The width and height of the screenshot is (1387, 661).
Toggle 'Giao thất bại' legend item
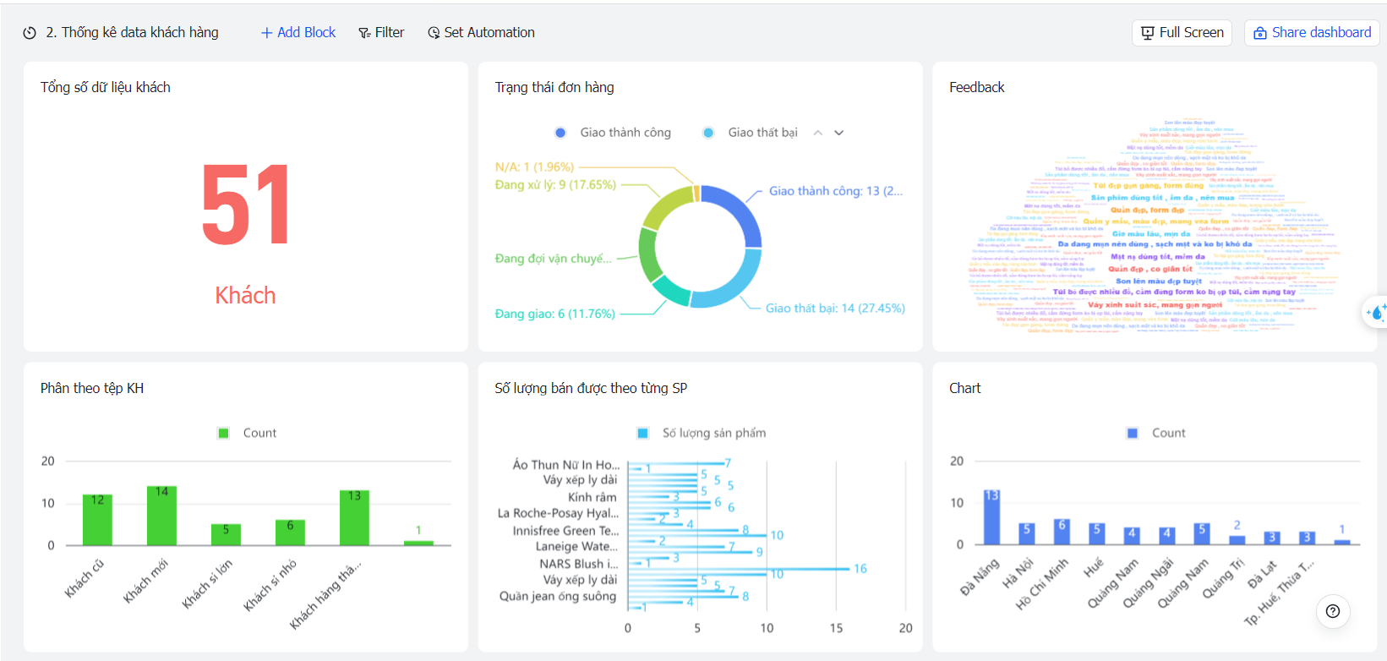(x=751, y=133)
